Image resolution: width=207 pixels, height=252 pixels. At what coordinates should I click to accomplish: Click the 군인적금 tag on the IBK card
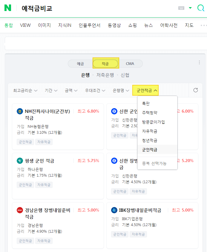(x=119, y=234)
